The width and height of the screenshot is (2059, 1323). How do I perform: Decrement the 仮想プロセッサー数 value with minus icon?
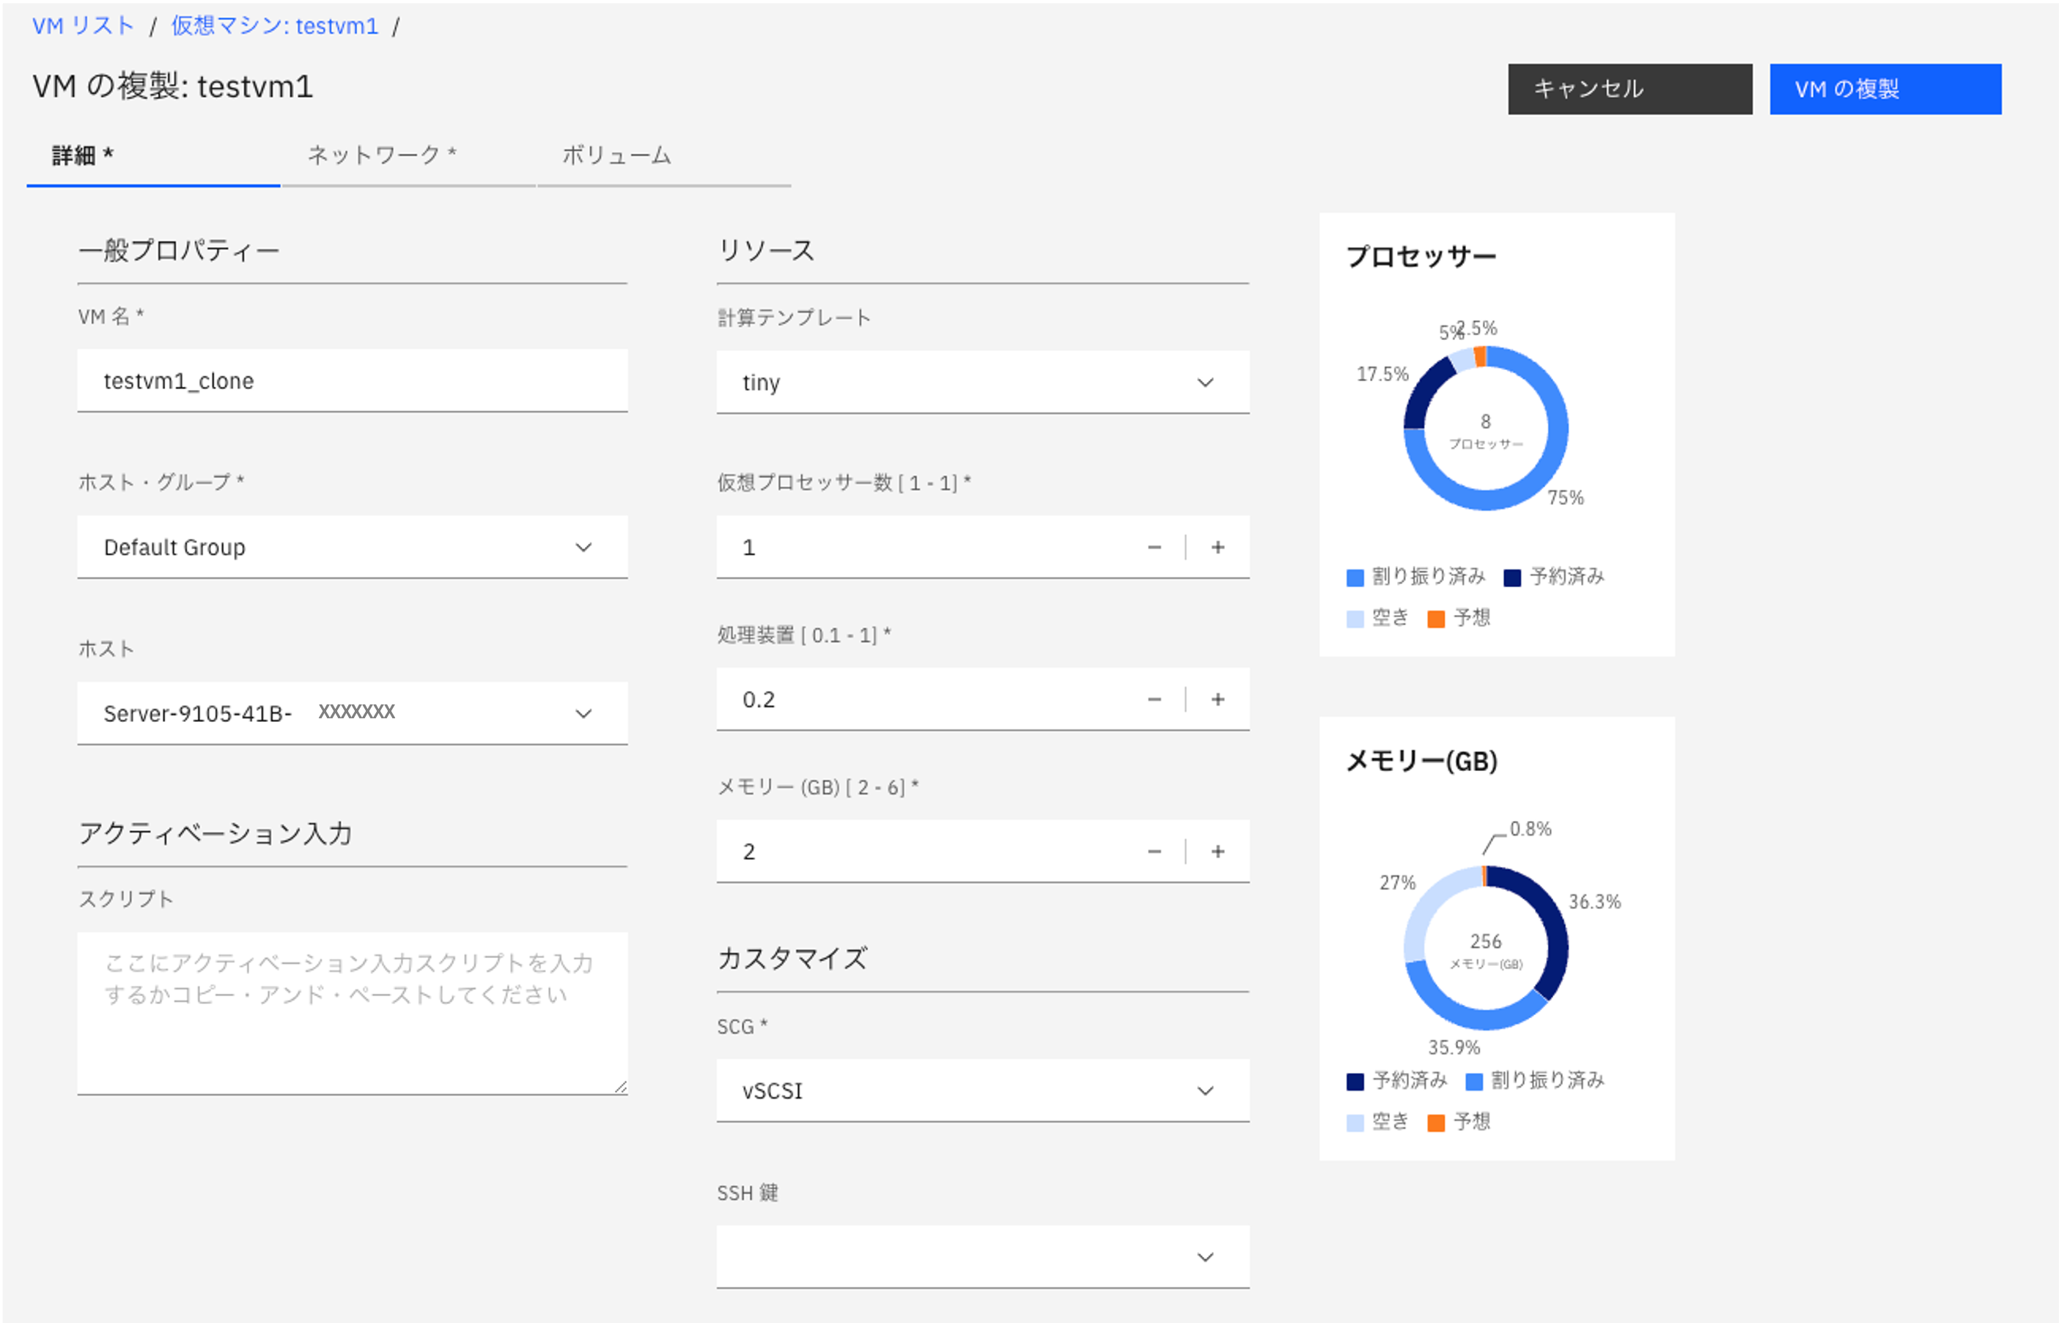[x=1154, y=548]
